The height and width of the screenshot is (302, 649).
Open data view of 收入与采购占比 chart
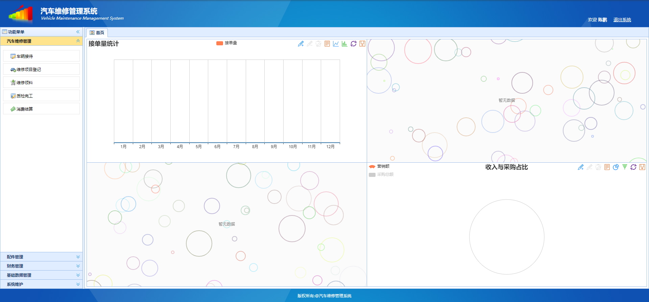[x=607, y=167]
